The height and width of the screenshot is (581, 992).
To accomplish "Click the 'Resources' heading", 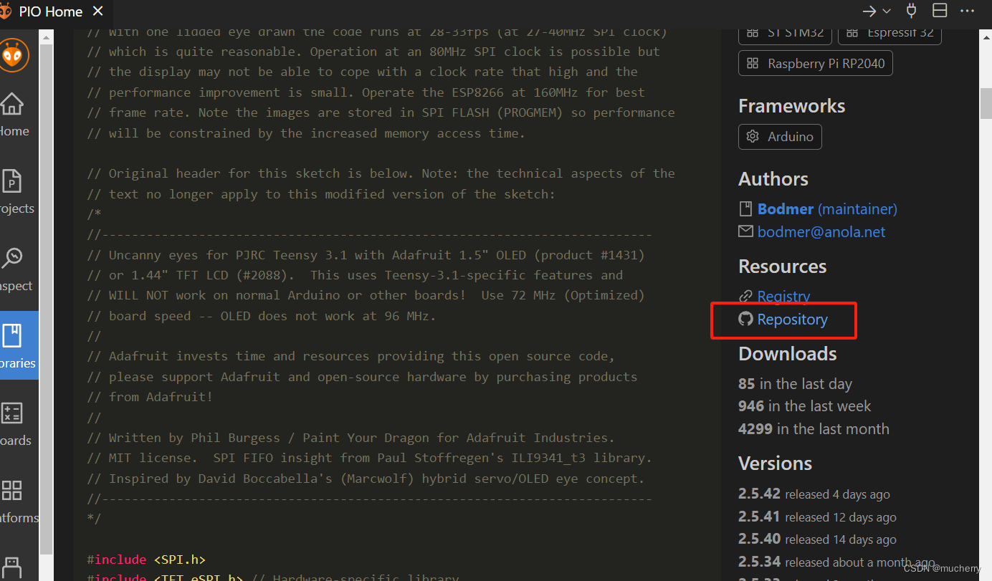I will click(x=782, y=267).
